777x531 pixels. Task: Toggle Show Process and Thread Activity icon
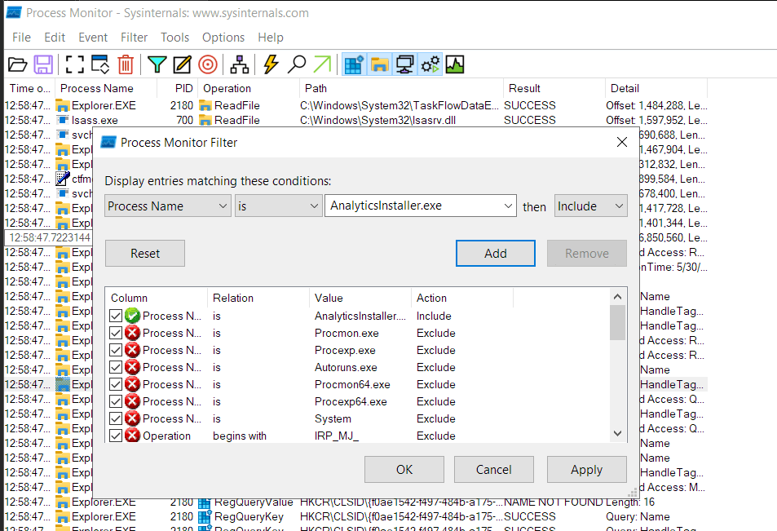430,64
